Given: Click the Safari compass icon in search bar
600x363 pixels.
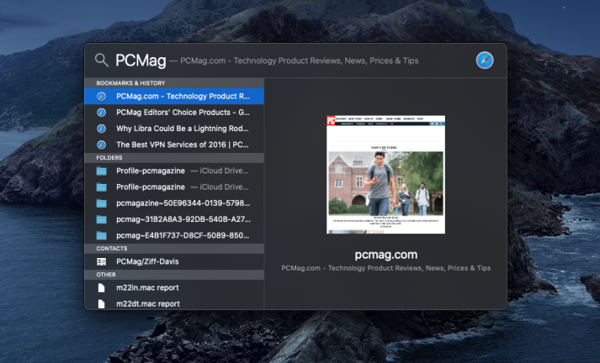Looking at the screenshot, I should 485,60.
